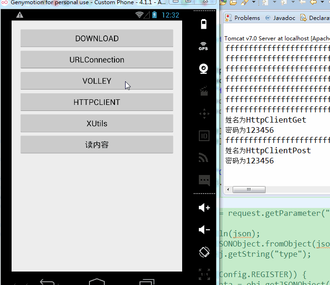The width and height of the screenshot is (330, 285).
Task: Switch to the Javadoc tab
Action: [x=280, y=18]
